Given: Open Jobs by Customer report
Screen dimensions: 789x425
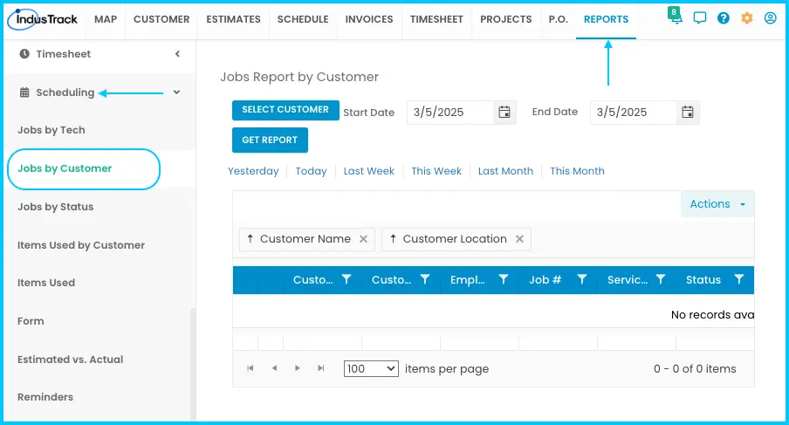Looking at the screenshot, I should pyautogui.click(x=65, y=168).
